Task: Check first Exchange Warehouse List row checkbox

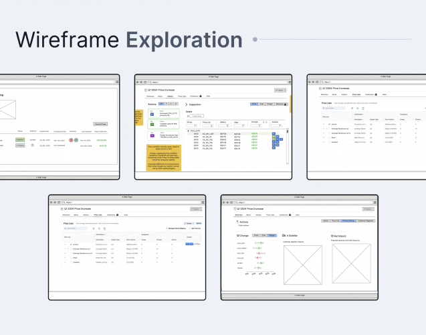Action: (71, 249)
